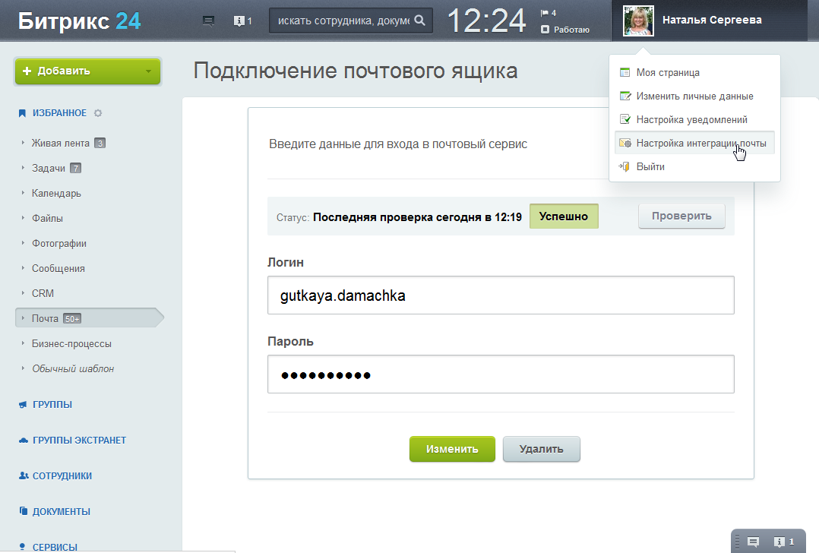Toggle the Работаю work status
The image size is (819, 553).
[565, 30]
